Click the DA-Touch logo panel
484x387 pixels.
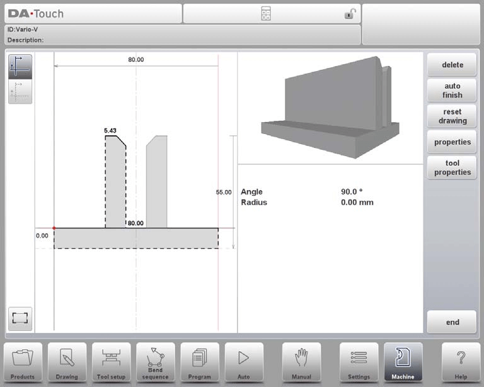coord(93,14)
